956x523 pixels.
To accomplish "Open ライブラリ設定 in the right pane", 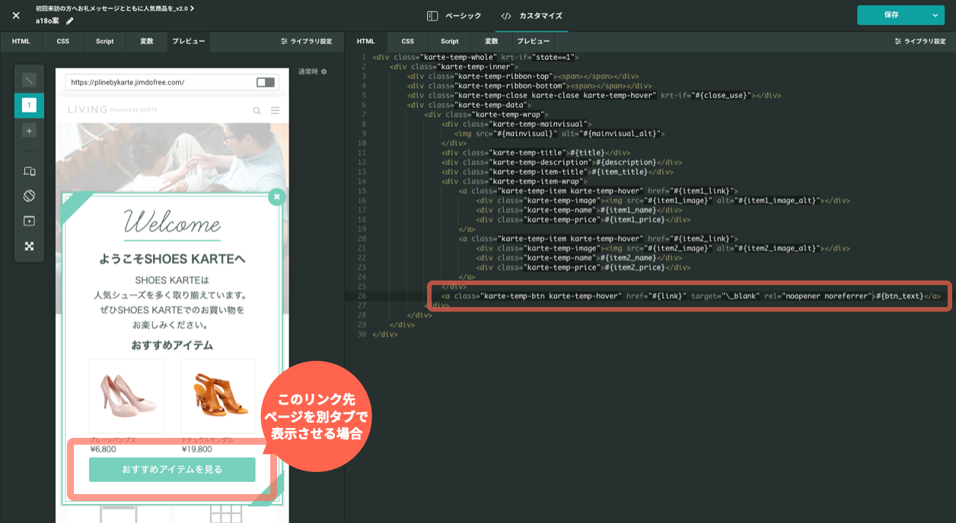I will click(919, 42).
